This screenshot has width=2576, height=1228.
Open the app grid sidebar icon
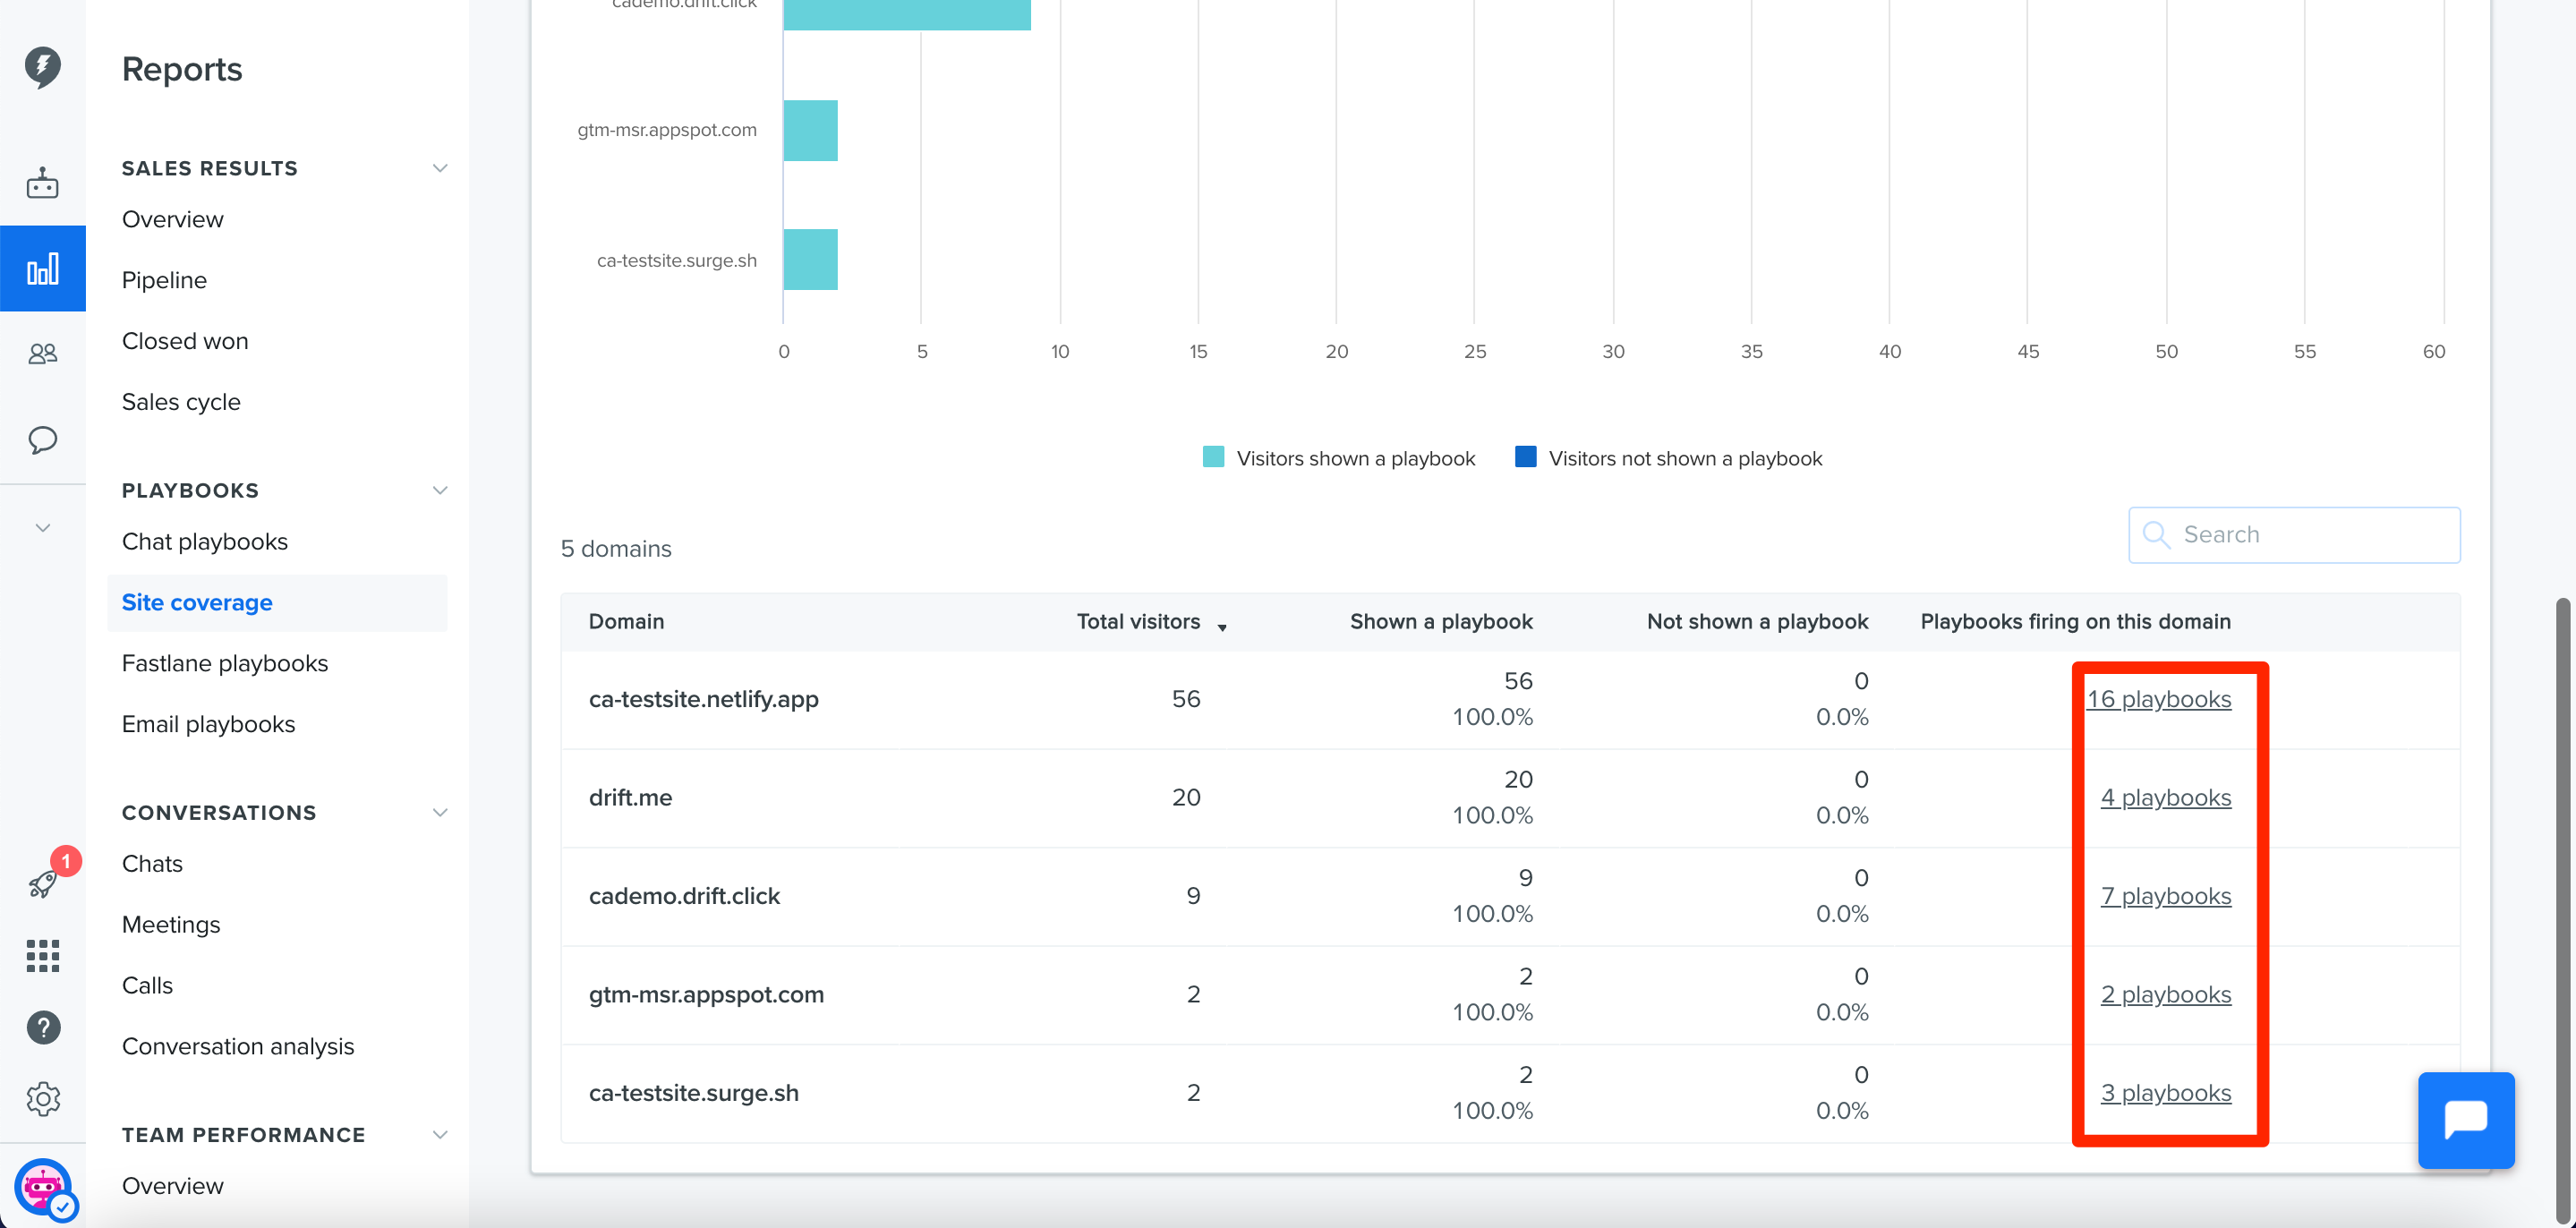pos(43,956)
